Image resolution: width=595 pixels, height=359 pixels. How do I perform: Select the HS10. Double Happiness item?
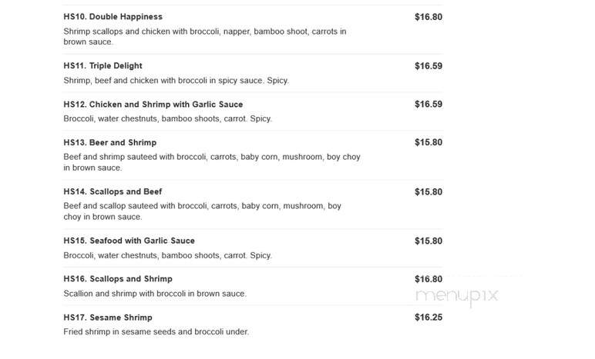(113, 17)
